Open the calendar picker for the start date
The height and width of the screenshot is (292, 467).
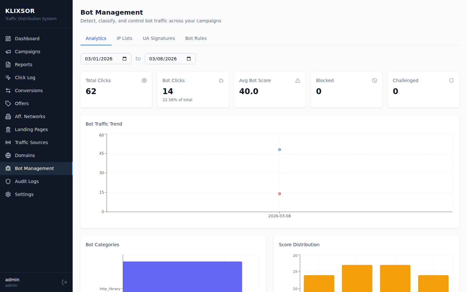coord(124,58)
